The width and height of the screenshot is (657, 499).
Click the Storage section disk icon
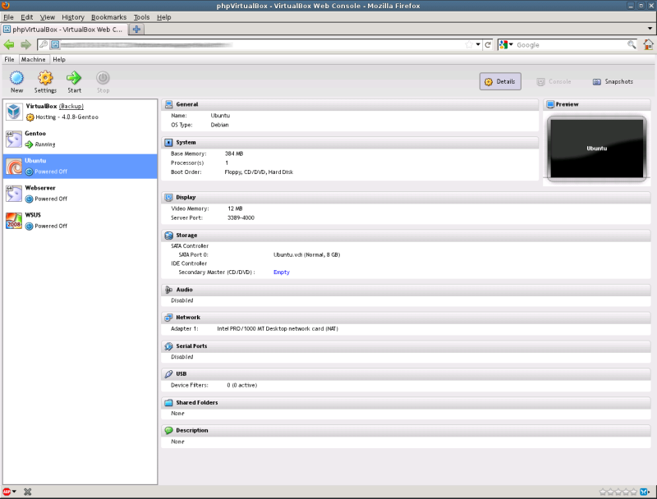[x=169, y=236]
